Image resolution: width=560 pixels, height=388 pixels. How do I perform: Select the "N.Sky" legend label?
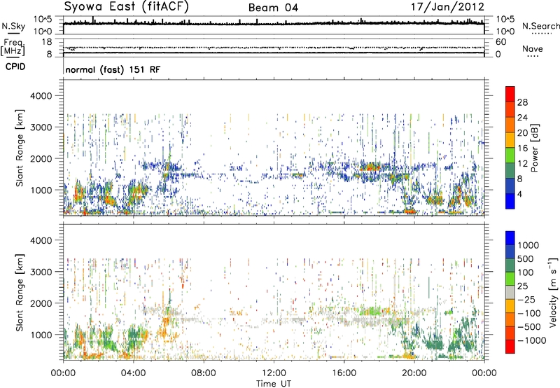(13, 26)
